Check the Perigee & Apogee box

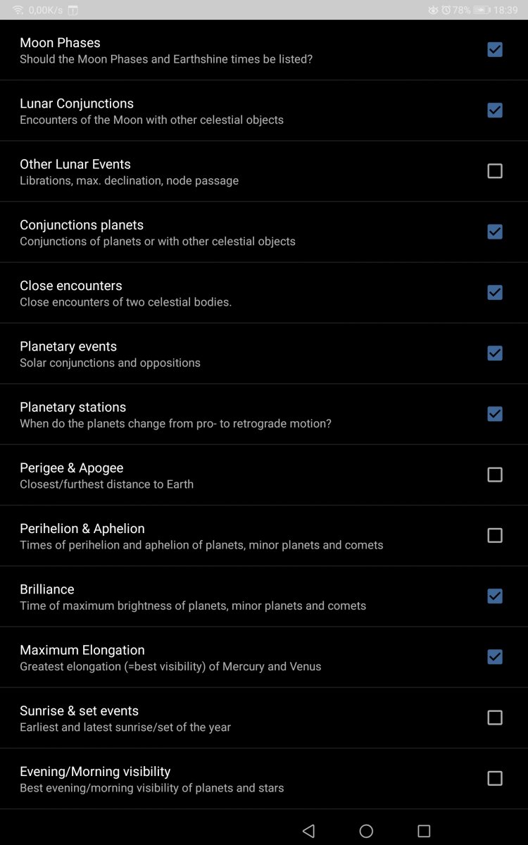click(x=495, y=475)
